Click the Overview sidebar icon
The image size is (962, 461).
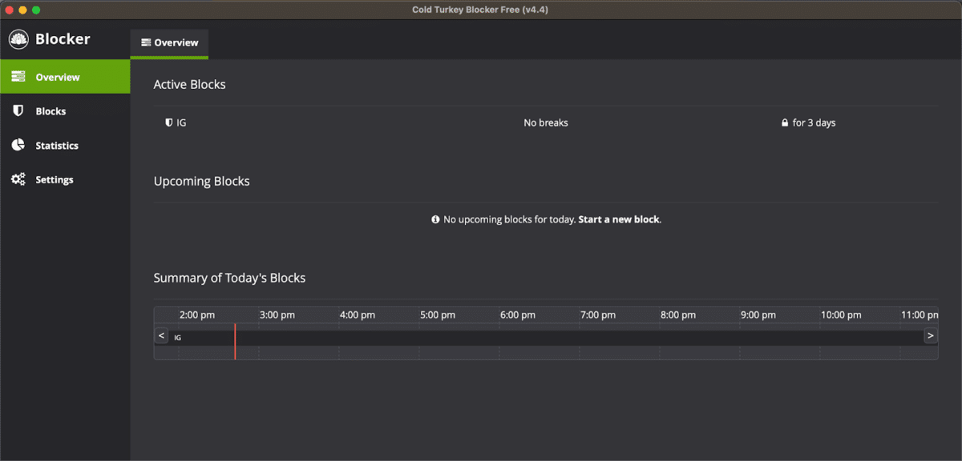pos(18,77)
